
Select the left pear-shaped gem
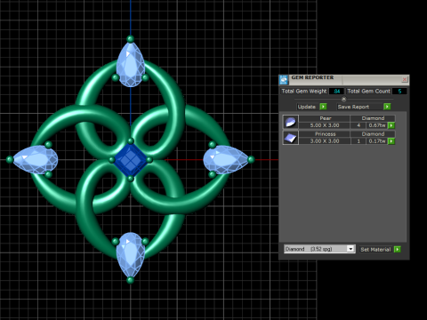(x=36, y=160)
